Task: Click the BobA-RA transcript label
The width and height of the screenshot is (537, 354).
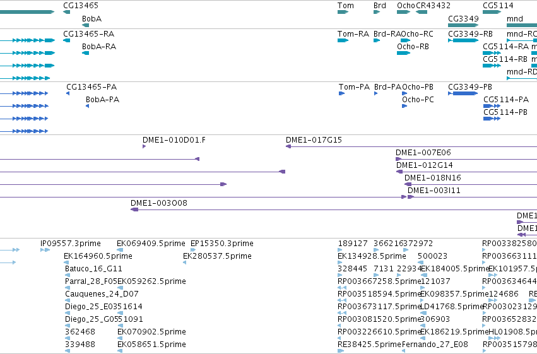Action: [x=99, y=47]
